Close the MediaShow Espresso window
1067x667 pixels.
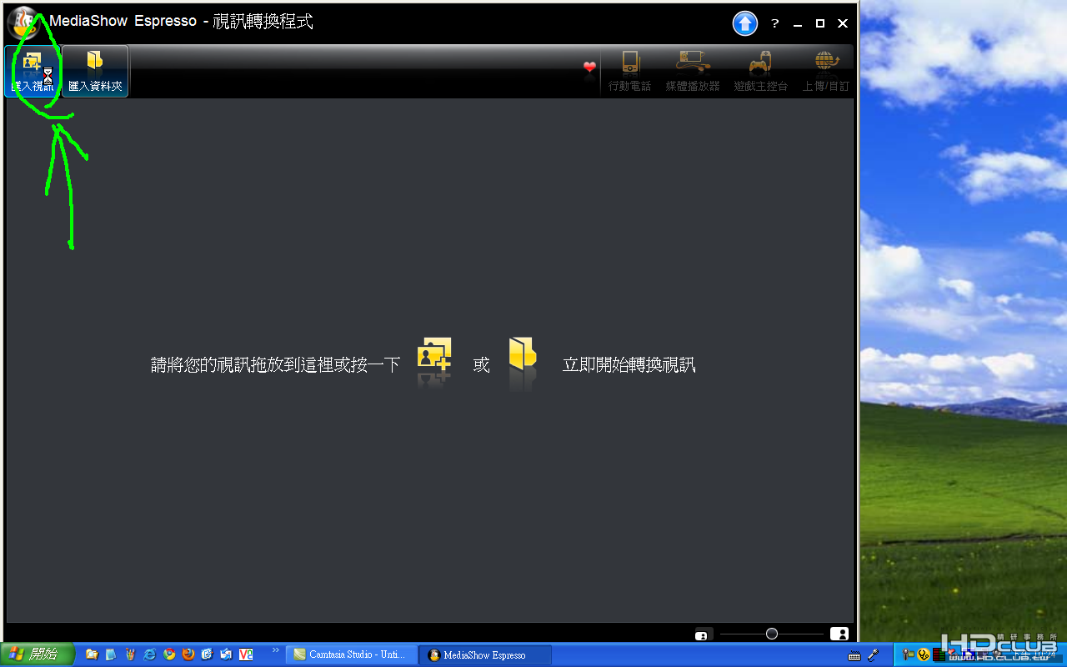point(843,23)
